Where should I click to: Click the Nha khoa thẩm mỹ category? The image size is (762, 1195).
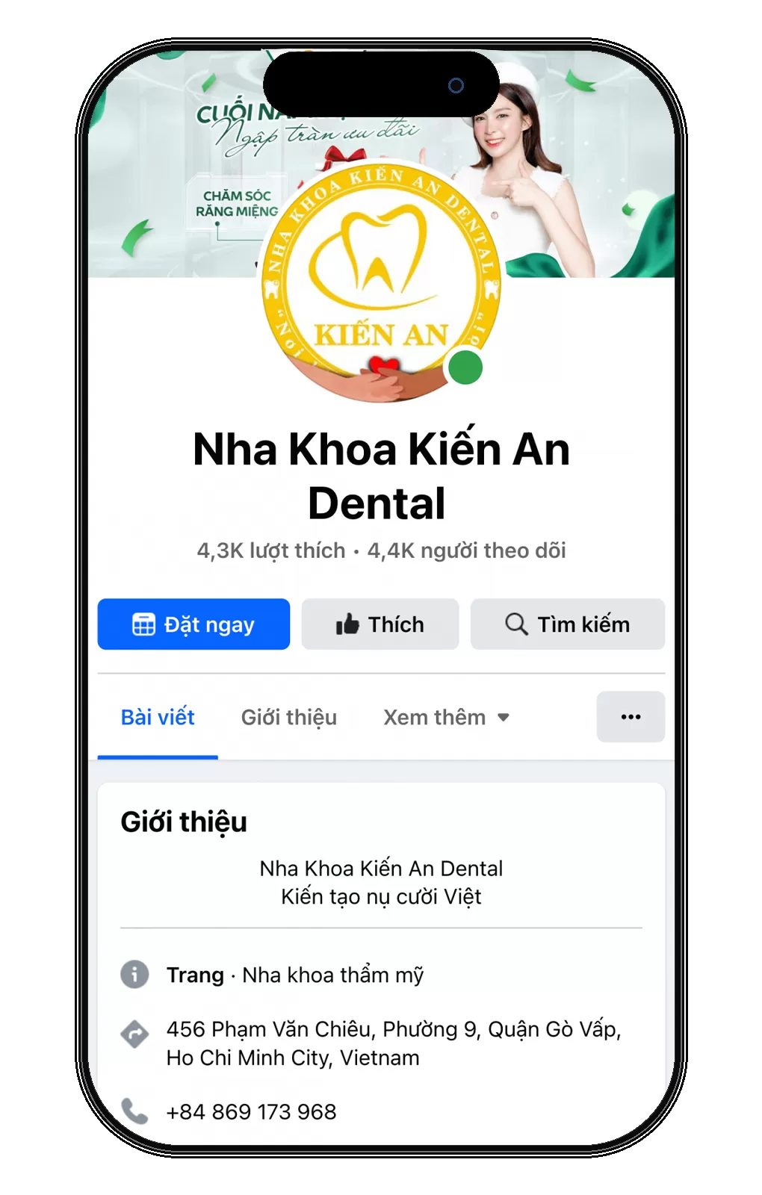[333, 975]
